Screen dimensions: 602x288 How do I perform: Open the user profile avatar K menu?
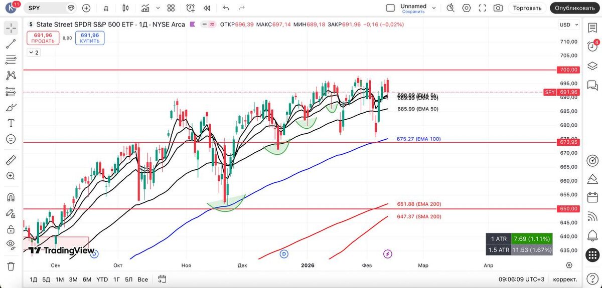[11, 8]
